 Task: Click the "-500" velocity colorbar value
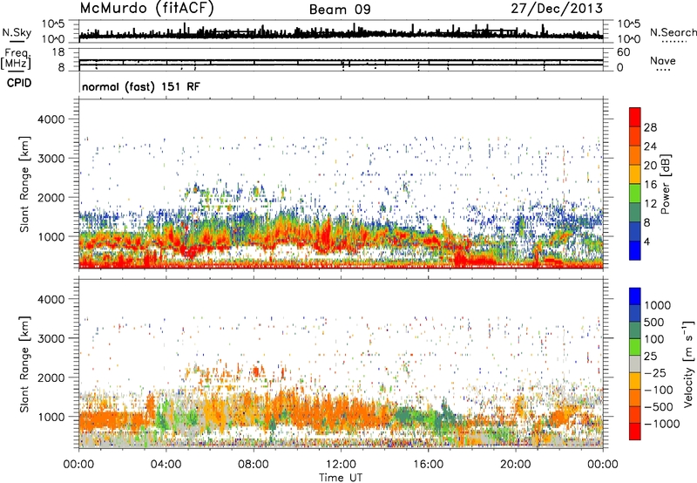coord(660,407)
